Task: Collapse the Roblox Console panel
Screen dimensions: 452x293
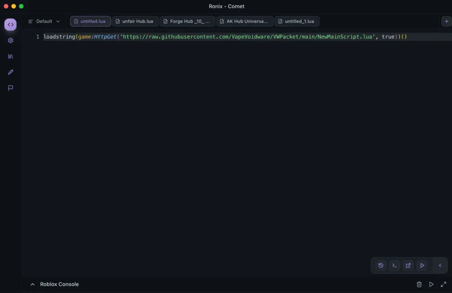Action: (32, 284)
